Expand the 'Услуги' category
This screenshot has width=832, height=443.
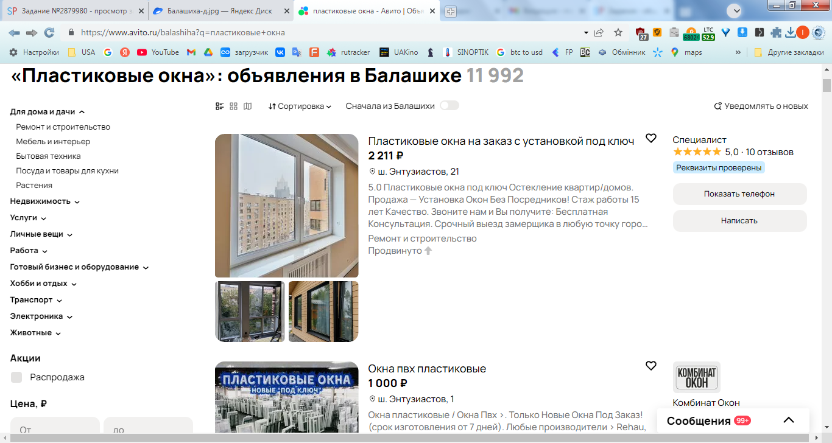coord(29,218)
